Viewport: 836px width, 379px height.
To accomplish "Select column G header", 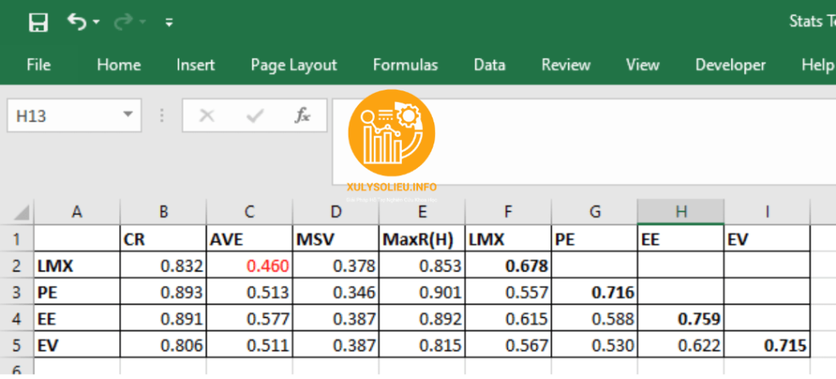I will click(594, 213).
